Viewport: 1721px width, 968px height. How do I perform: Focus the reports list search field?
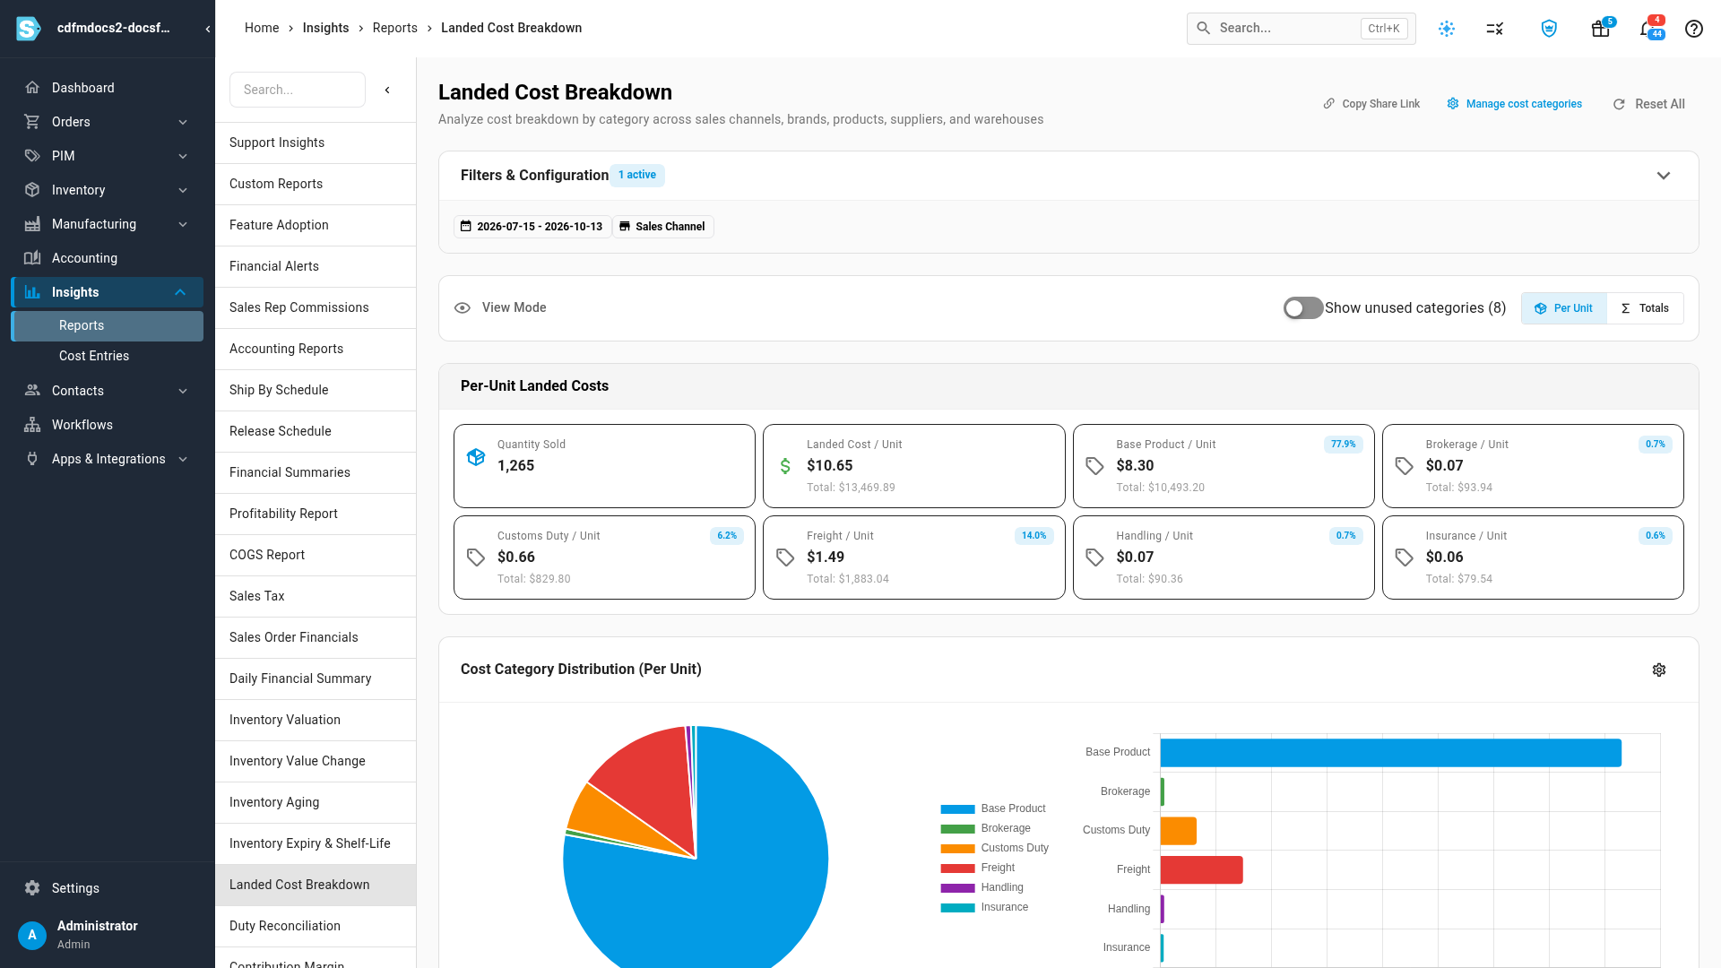tap(298, 90)
